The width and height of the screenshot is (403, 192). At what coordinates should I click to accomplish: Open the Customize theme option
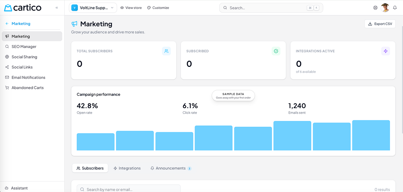[158, 8]
